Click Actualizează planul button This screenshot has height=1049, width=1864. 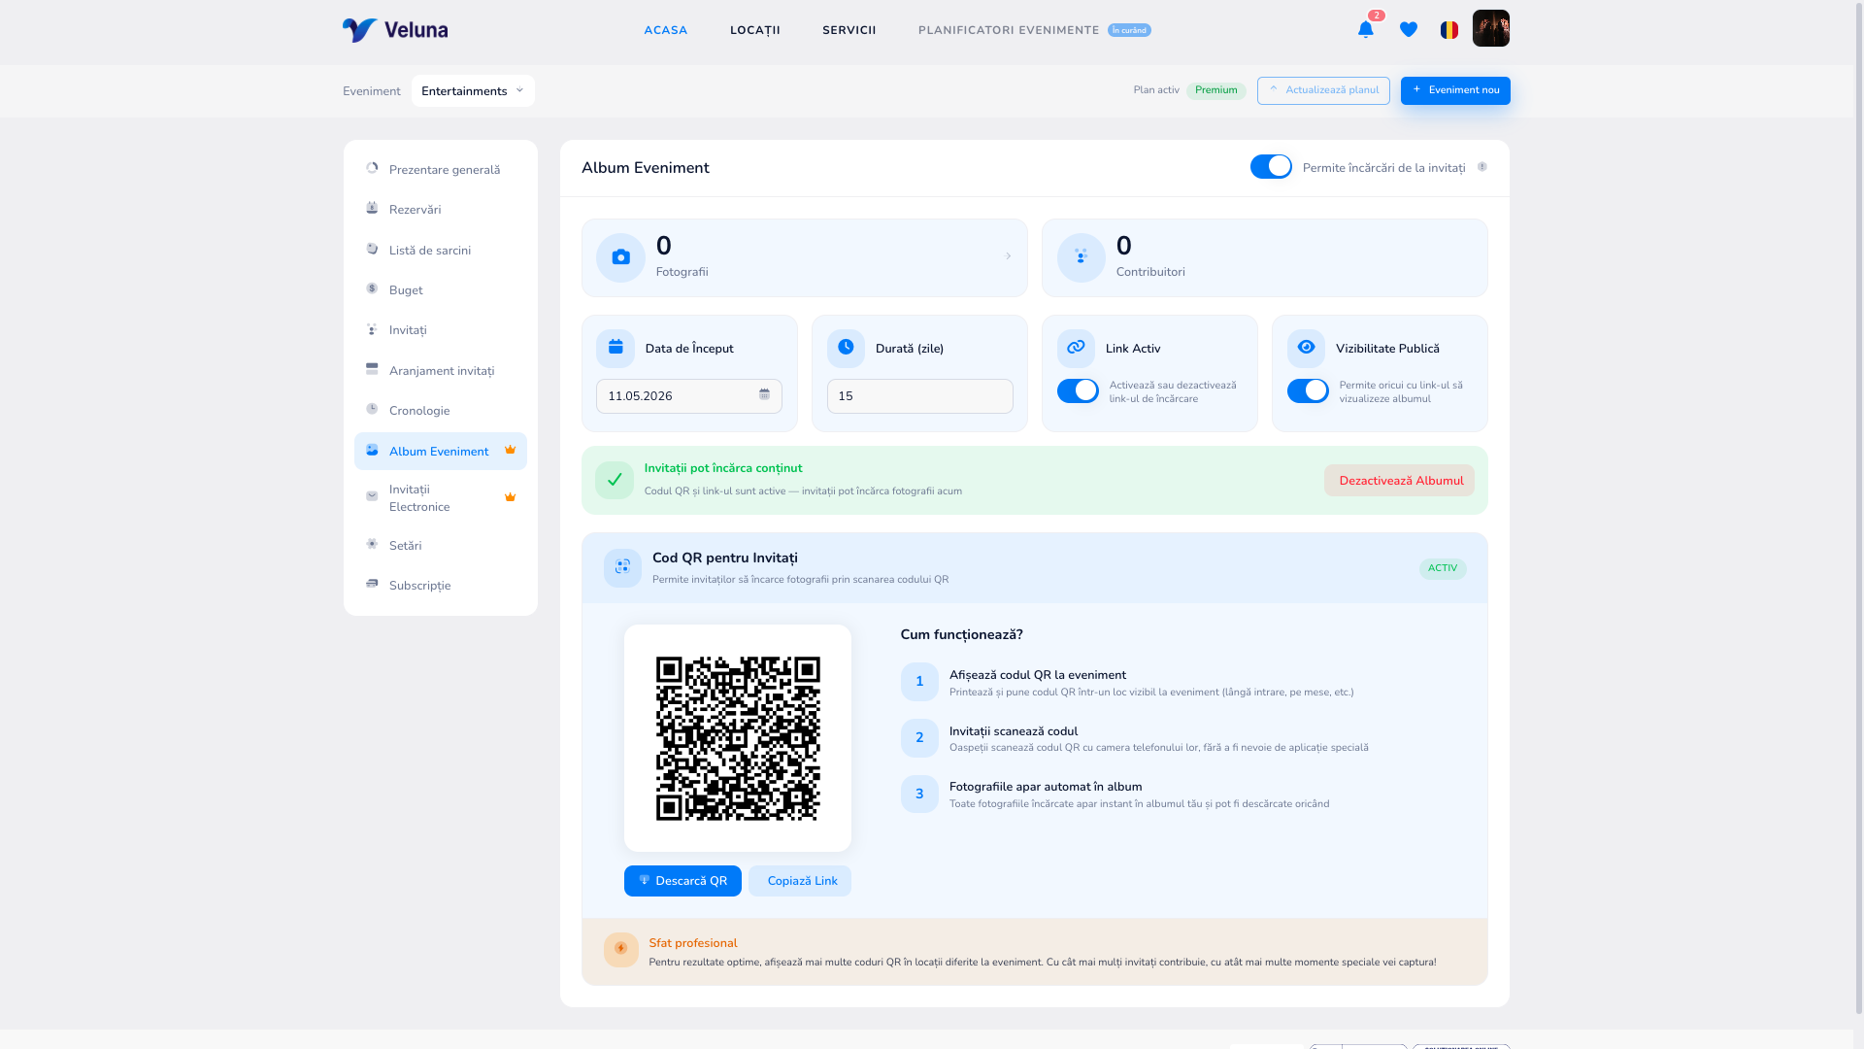1323,90
